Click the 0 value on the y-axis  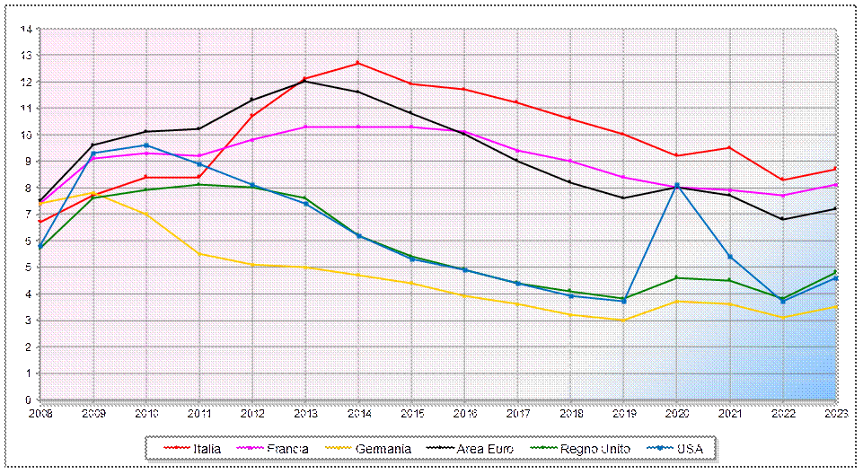click(29, 399)
